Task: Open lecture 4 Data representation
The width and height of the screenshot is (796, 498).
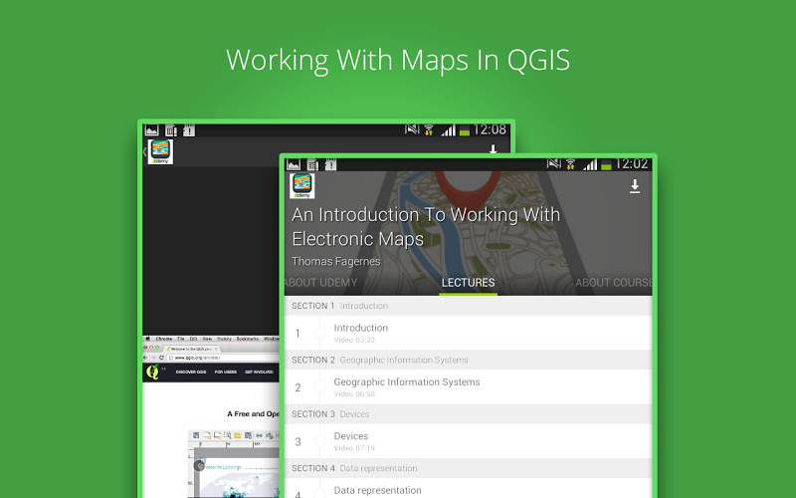Action: tap(468, 488)
